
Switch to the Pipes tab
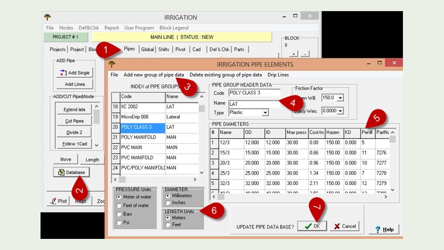(x=129, y=49)
